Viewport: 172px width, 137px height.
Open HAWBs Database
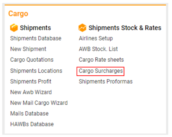click(32, 124)
